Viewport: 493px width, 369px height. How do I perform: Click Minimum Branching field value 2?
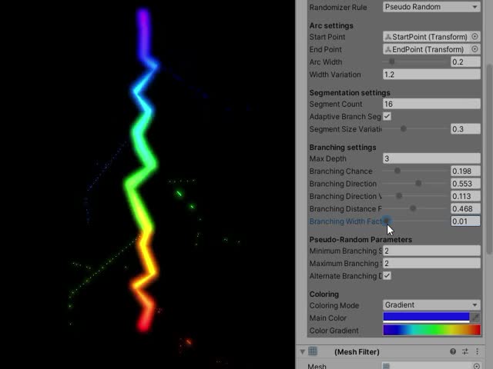[431, 251]
